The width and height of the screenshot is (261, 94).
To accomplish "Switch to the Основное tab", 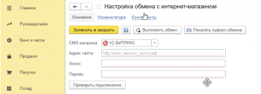I will point(82,17).
